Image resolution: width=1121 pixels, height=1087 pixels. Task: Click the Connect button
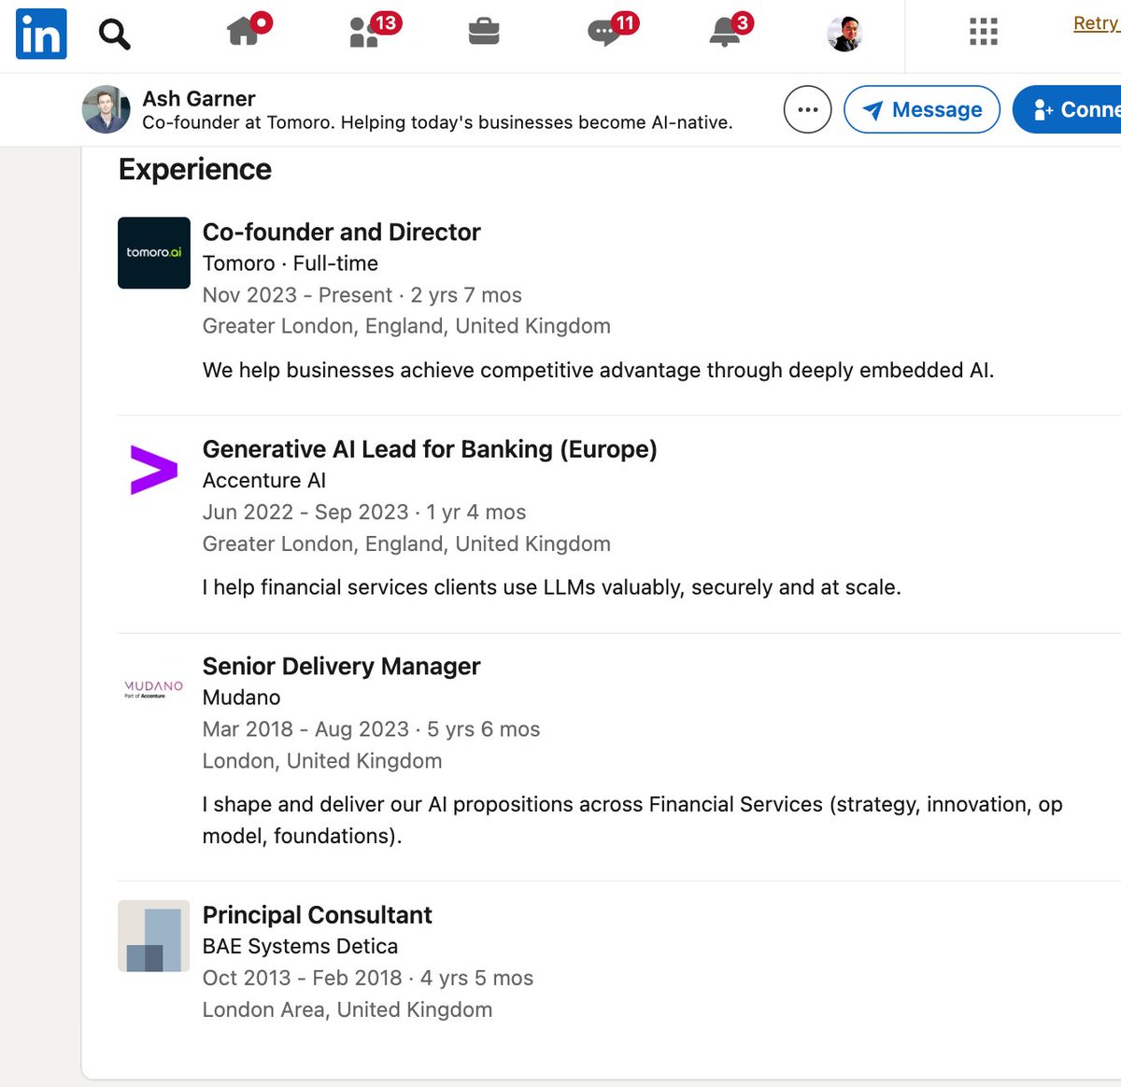[1068, 109]
